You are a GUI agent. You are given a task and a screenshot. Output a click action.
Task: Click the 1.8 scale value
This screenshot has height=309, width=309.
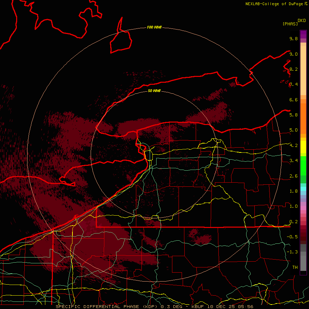294,191
